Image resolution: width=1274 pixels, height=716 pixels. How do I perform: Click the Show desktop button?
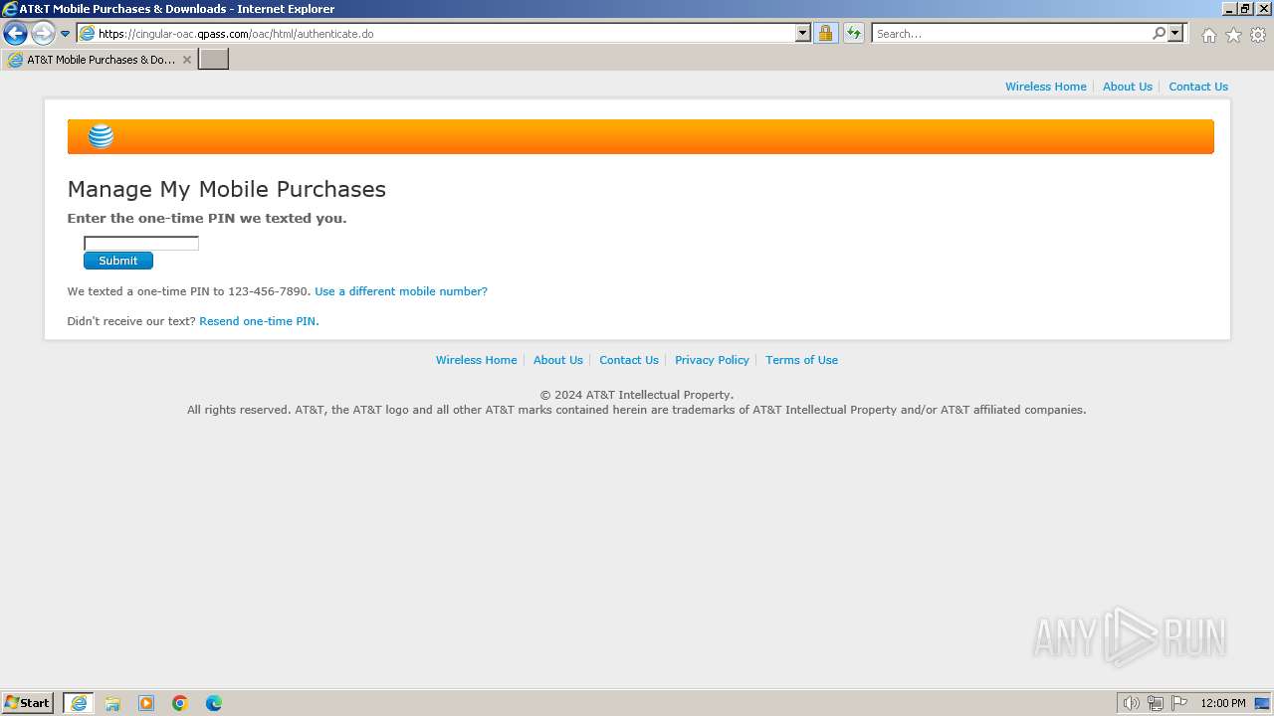click(1262, 703)
